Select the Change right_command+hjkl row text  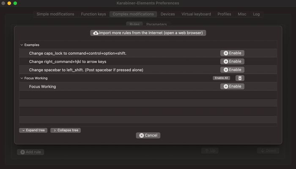tap(68, 62)
